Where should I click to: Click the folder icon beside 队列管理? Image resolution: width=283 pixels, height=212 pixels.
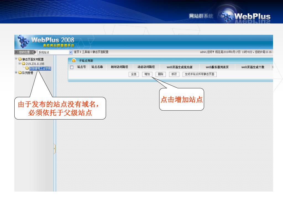click(x=20, y=73)
